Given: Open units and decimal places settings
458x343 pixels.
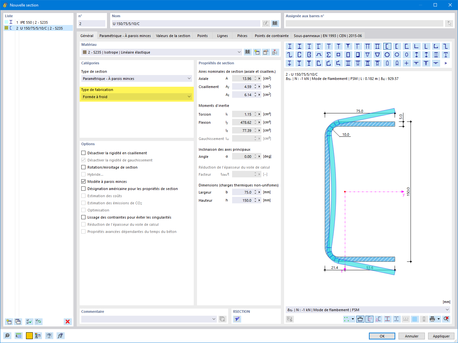Looking at the screenshot, I should coord(19,336).
